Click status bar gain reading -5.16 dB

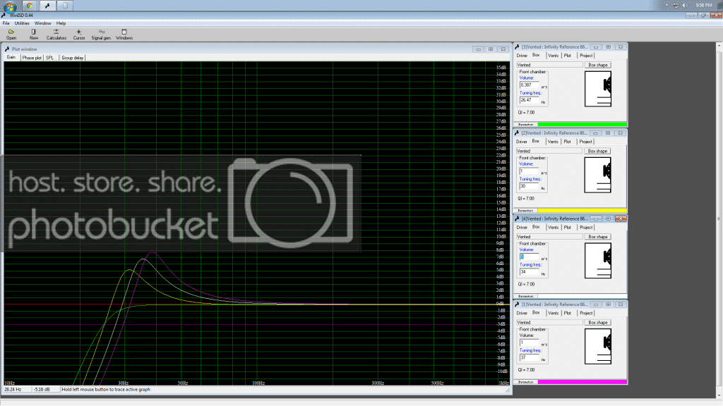point(42,389)
